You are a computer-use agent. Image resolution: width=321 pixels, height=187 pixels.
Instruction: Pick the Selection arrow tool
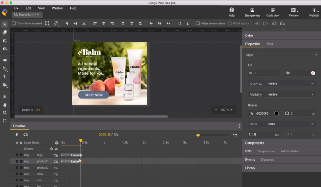(x=5, y=24)
